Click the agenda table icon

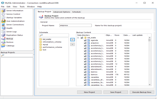[x=89, y=40]
